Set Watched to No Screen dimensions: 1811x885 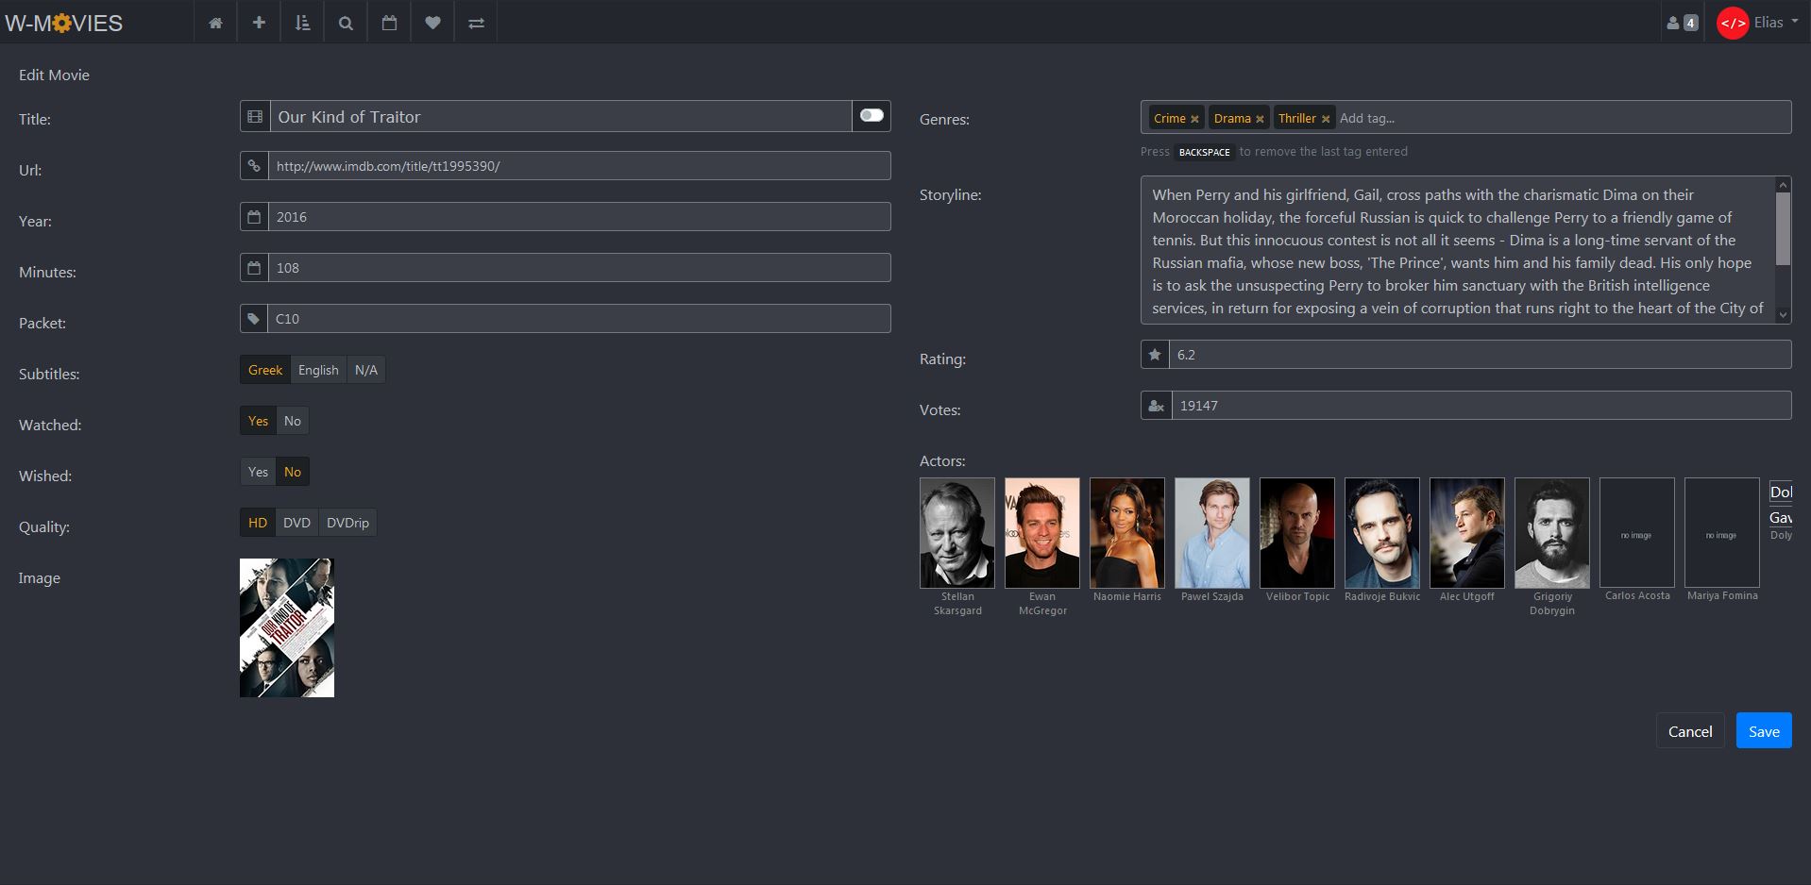tap(293, 421)
